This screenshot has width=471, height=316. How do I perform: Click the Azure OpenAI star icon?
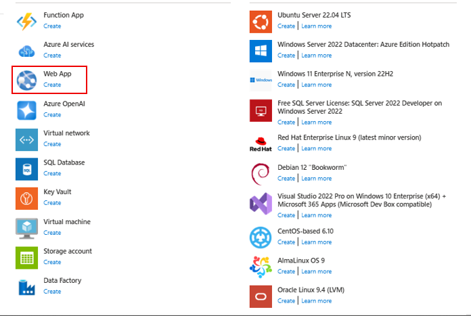[x=27, y=110]
